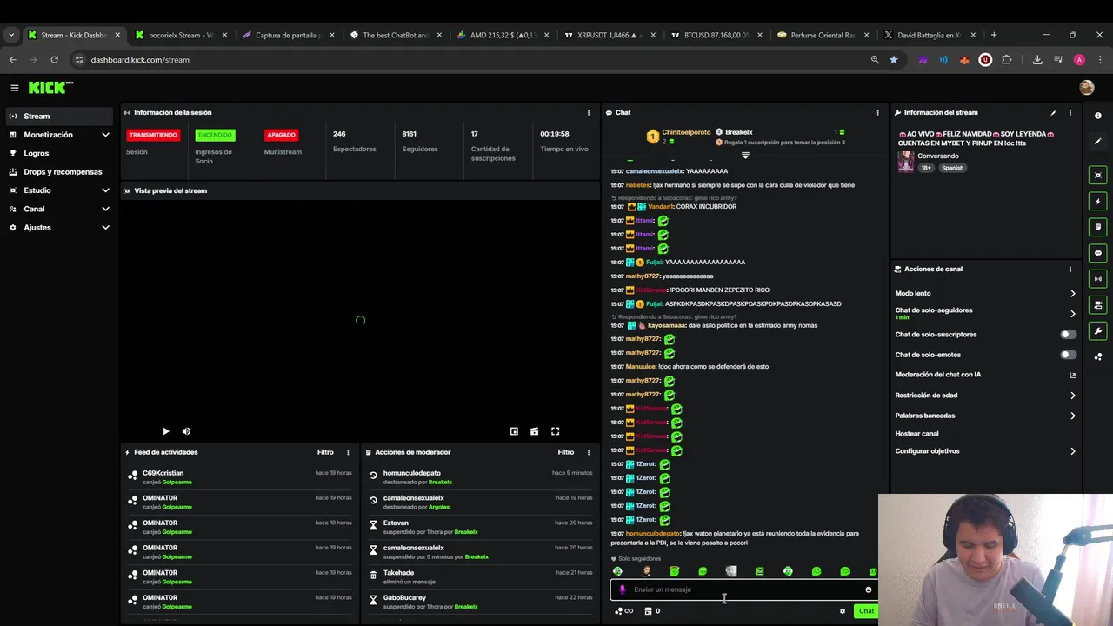Collapse the chat leaderboard arrow
Screen dimensions: 1113x626
tap(745, 156)
